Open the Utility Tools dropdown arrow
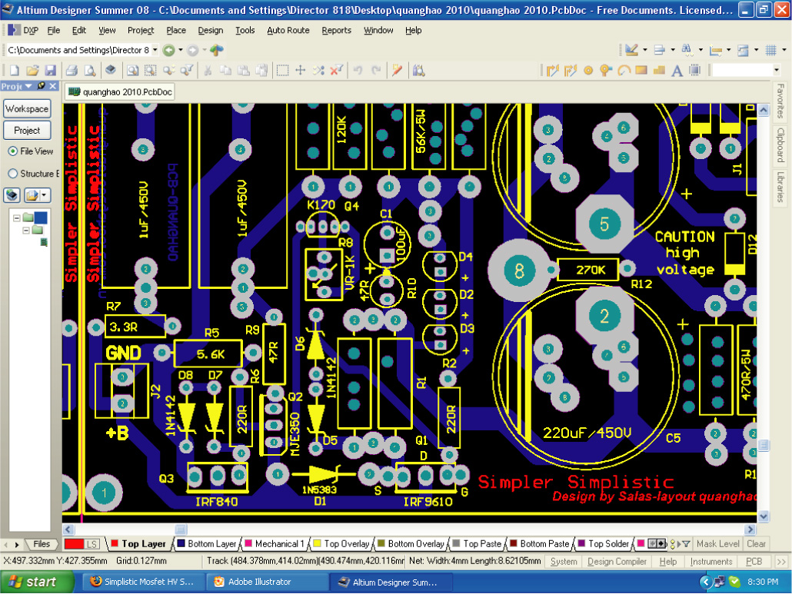Viewport: 792px width, 594px height. pos(645,50)
